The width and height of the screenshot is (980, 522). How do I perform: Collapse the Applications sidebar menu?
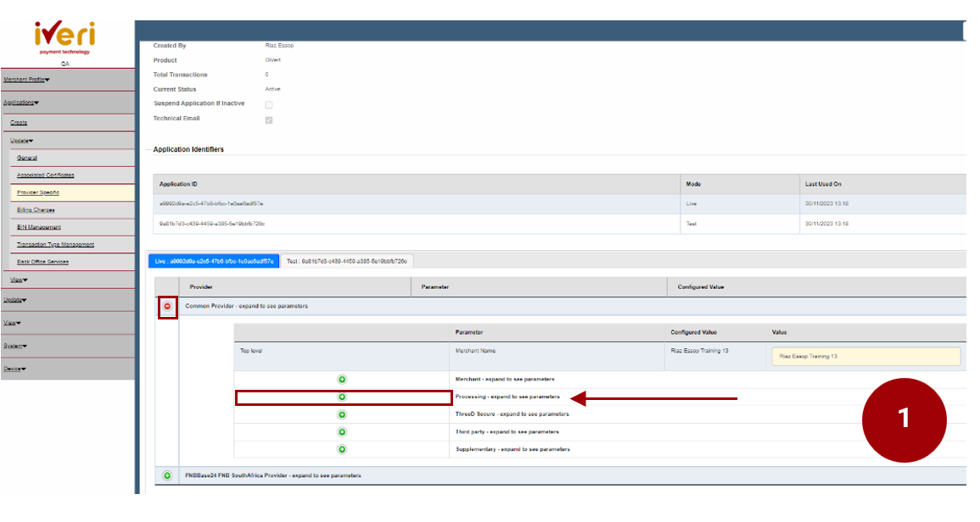(x=21, y=103)
